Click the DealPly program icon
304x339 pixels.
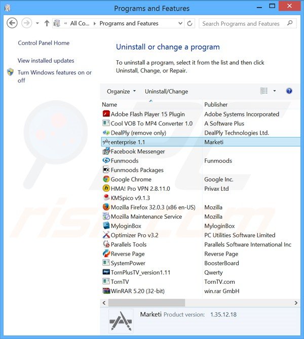[x=106, y=133]
